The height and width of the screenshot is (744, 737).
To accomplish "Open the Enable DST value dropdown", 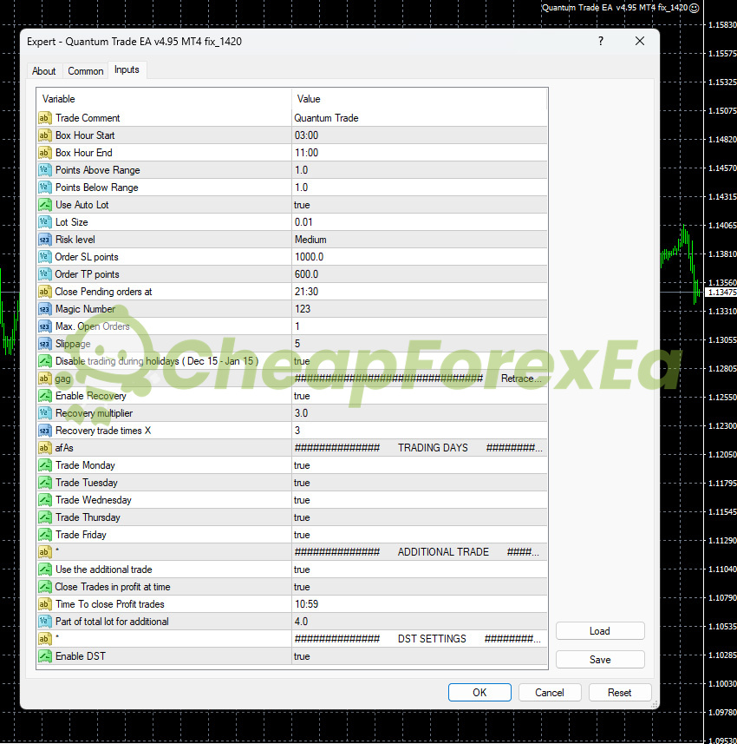I will click(x=420, y=656).
